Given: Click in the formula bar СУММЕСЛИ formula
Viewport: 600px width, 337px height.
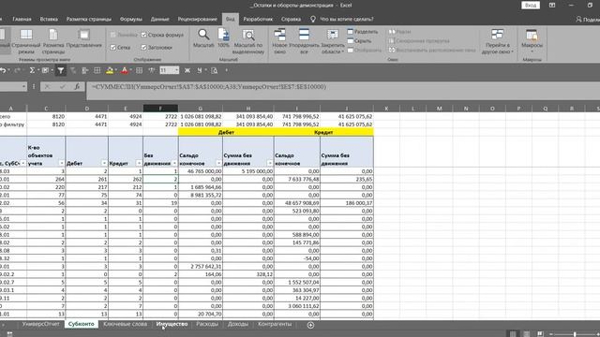Looking at the screenshot, I should click(x=209, y=87).
